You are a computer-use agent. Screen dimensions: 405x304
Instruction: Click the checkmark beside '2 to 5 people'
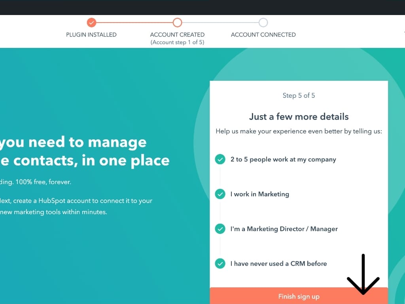coord(220,159)
